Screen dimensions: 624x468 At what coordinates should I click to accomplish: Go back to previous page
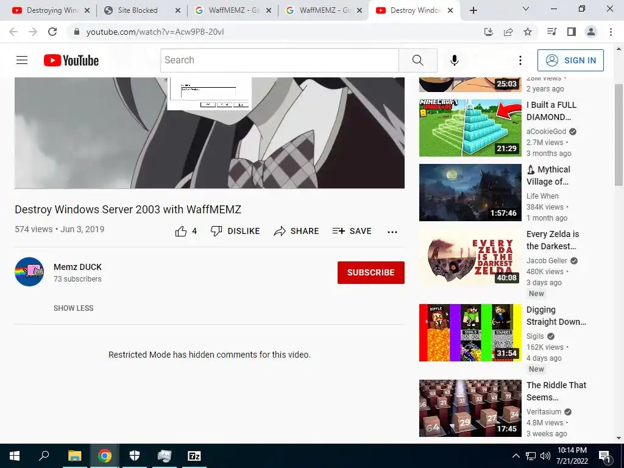[x=13, y=32]
